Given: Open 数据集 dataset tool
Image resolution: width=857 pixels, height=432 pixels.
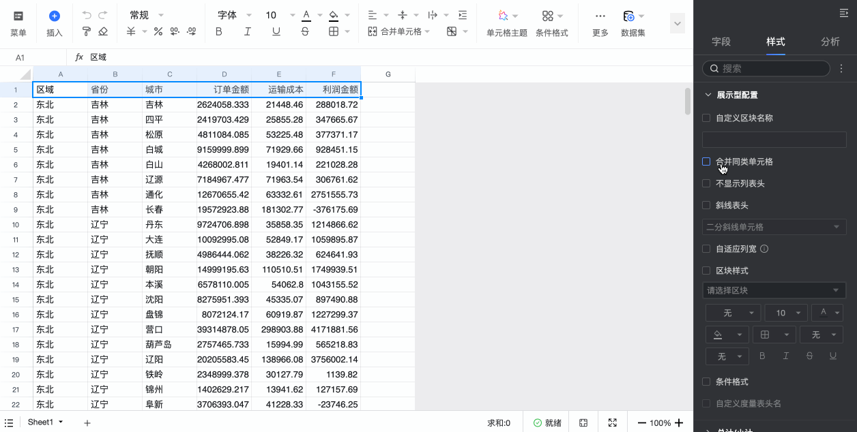Looking at the screenshot, I should point(633,23).
